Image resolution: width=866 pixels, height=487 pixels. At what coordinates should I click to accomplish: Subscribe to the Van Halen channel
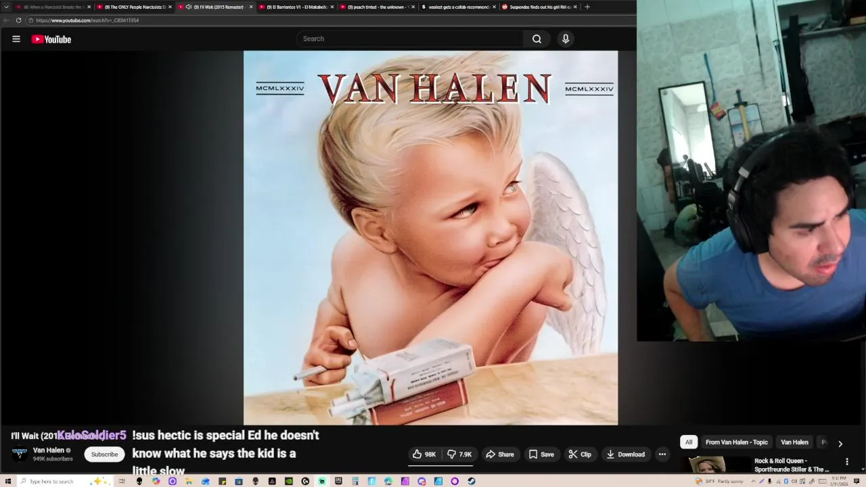[104, 455]
